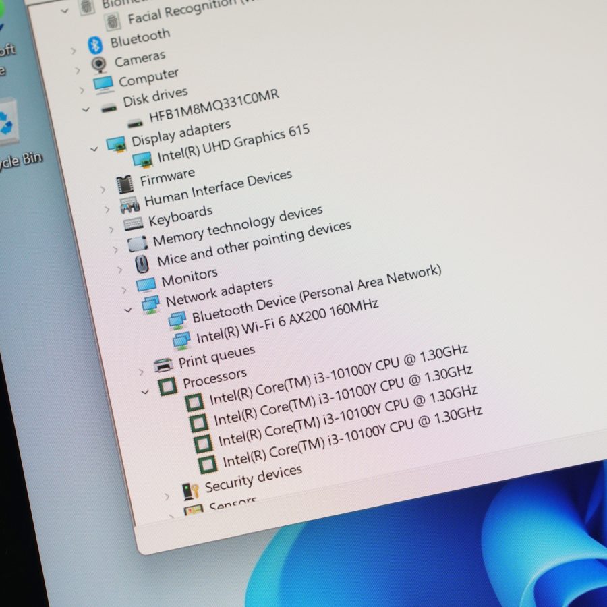The width and height of the screenshot is (607, 607).
Task: Click the Mice and pointing devices icon
Action: click(x=142, y=264)
